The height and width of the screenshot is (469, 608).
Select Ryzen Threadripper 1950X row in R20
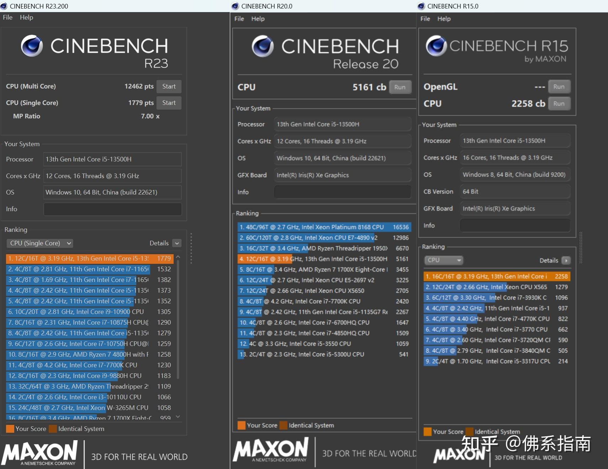coord(324,248)
